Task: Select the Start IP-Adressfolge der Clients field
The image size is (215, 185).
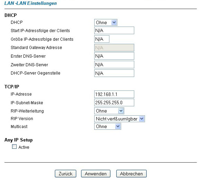Action: pyautogui.click(x=114, y=31)
